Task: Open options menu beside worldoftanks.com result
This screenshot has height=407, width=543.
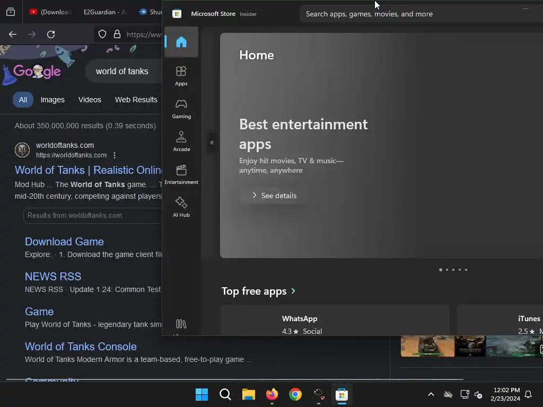Action: point(115,155)
